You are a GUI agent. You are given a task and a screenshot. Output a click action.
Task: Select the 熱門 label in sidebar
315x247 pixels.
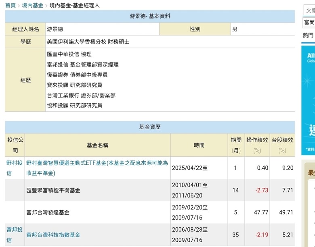[x=308, y=35]
